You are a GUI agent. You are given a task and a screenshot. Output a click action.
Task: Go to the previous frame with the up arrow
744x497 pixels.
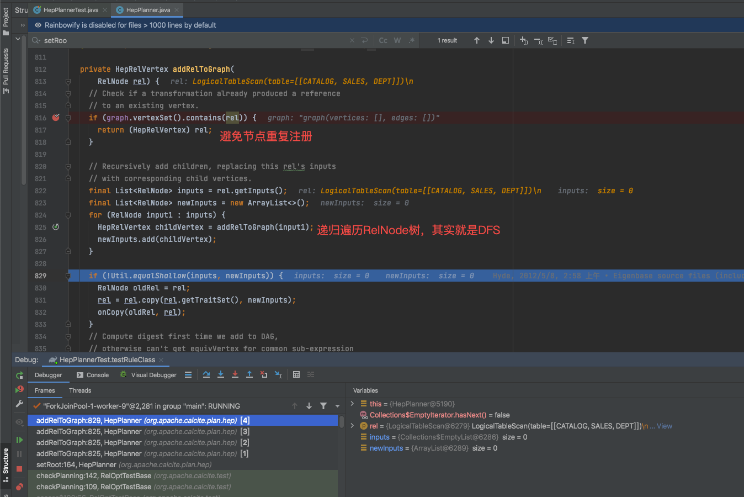pos(295,406)
